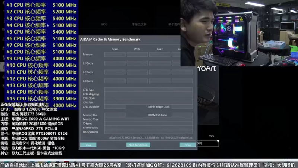
Task: Select the L2 Cache Latency field
Action: (182, 72)
